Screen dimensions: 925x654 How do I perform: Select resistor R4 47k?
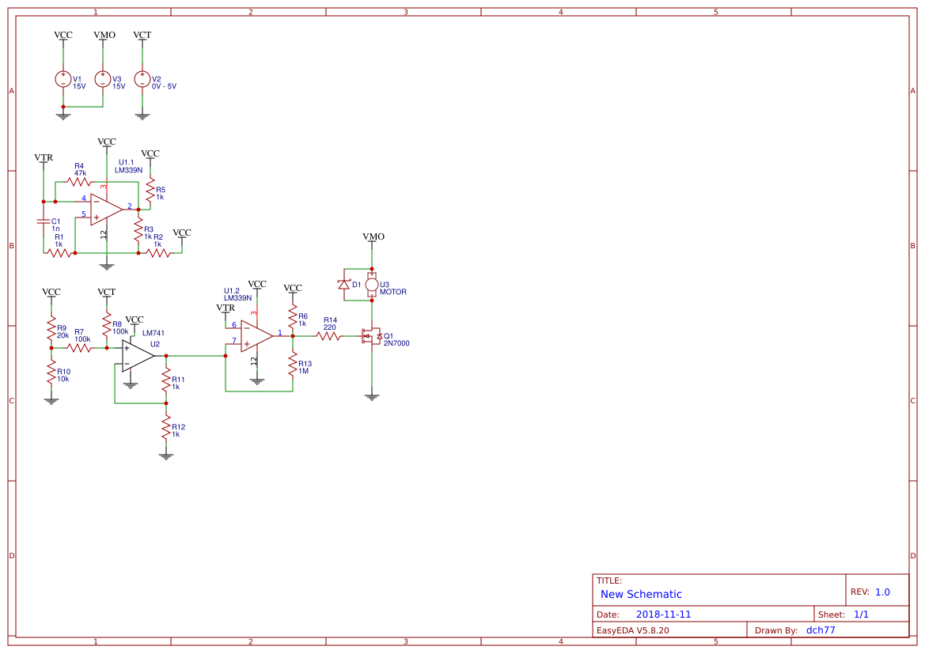tap(79, 182)
